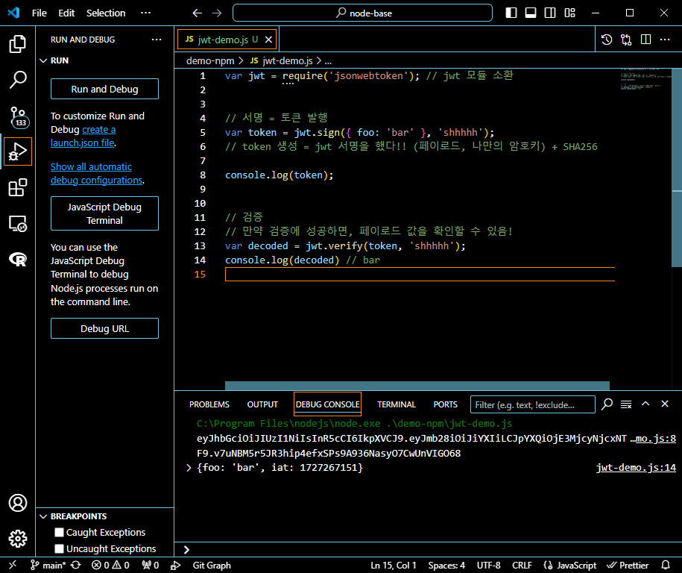Open the main branch picker in status bar
Screen dimensions: 682x573
click(48, 565)
